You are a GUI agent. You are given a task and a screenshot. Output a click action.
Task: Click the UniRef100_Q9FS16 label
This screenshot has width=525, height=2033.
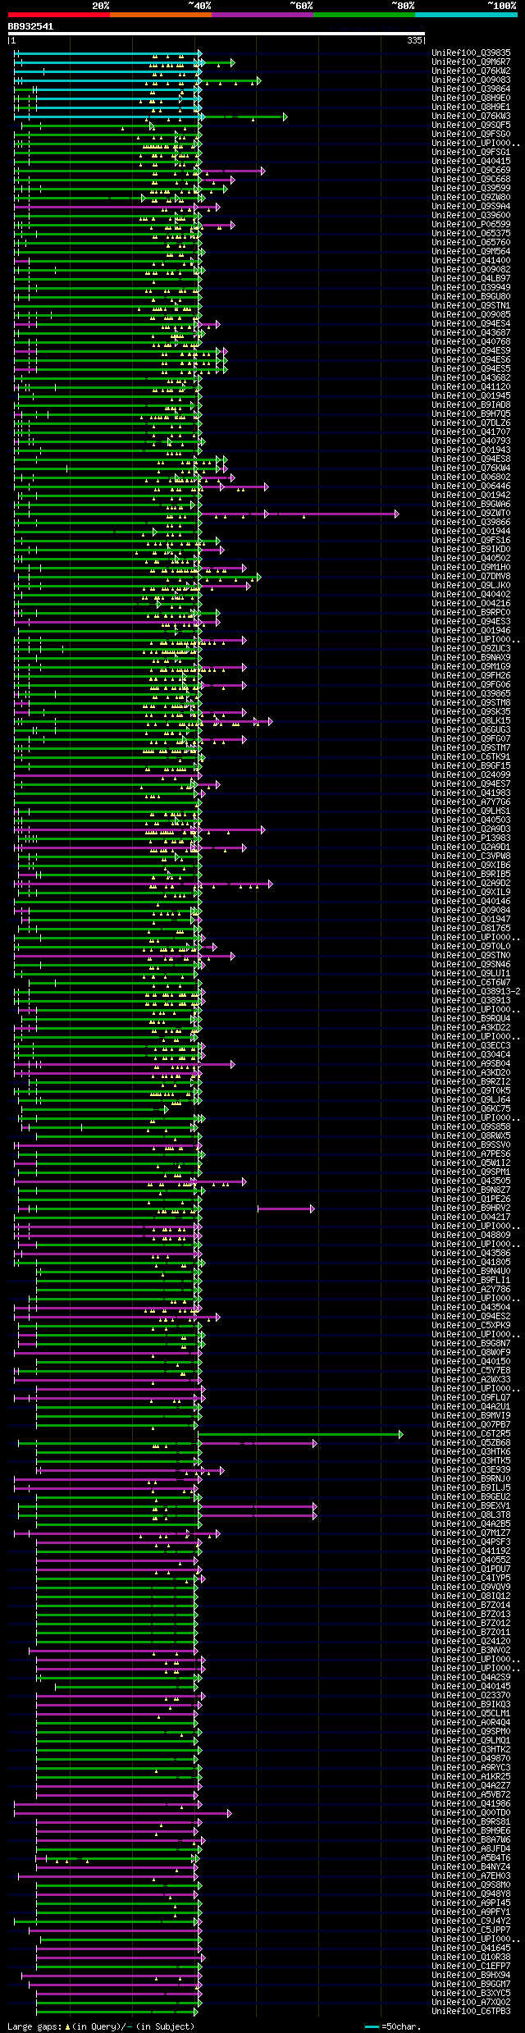click(x=471, y=541)
